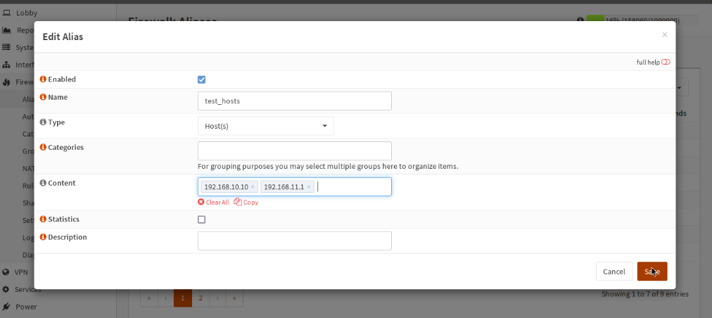Toggle the Enabled checkbox

coord(202,79)
